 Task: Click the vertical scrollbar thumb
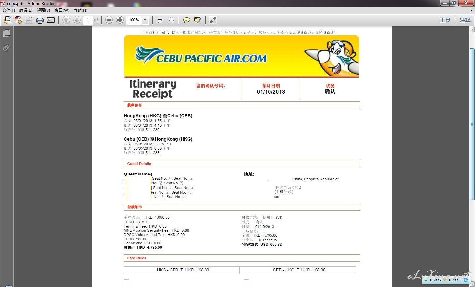(x=472, y=124)
